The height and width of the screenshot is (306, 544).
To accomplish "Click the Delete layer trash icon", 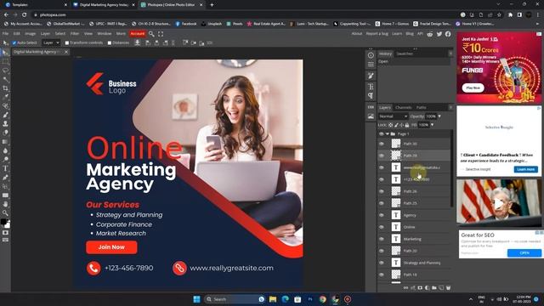I will (448, 288).
